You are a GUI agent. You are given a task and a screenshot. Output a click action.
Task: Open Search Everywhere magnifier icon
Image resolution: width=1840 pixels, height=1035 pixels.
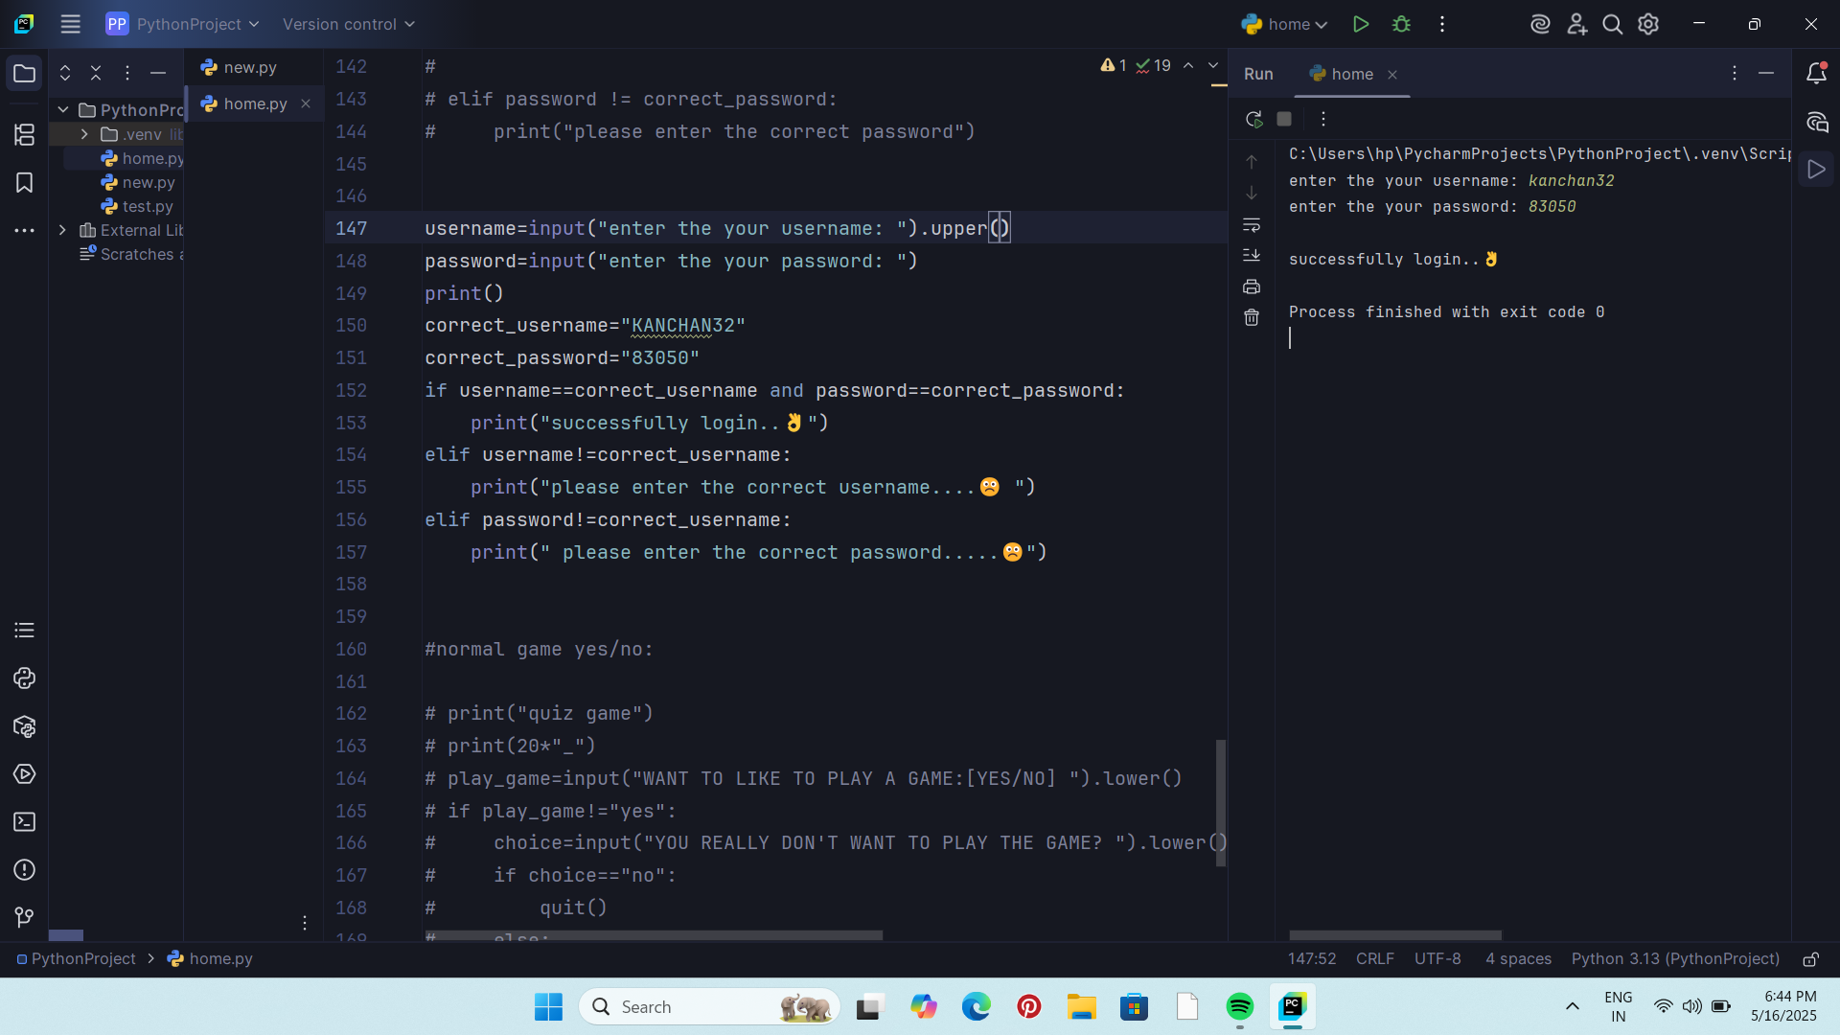tap(1612, 24)
